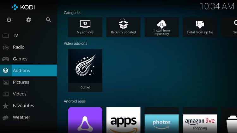Open the Comet video add-on
237x133 pixels.
[85, 71]
